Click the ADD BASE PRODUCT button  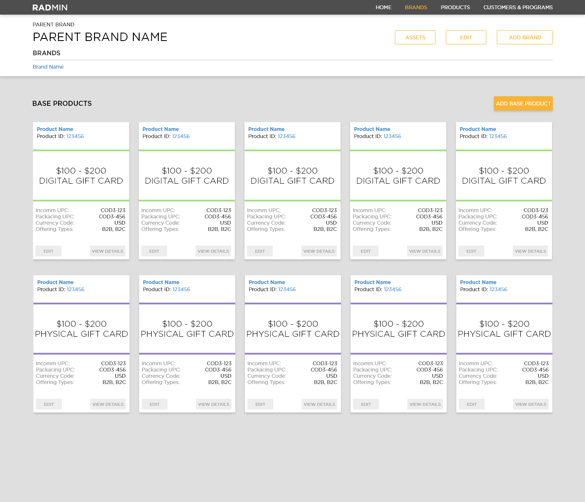click(523, 103)
